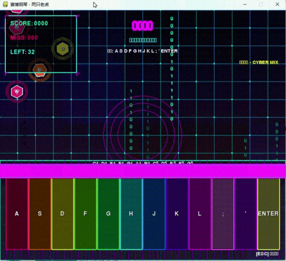Screen dimensions: 286x261
Task: Click the yellow CYBER MIX label
Action: point(259,63)
